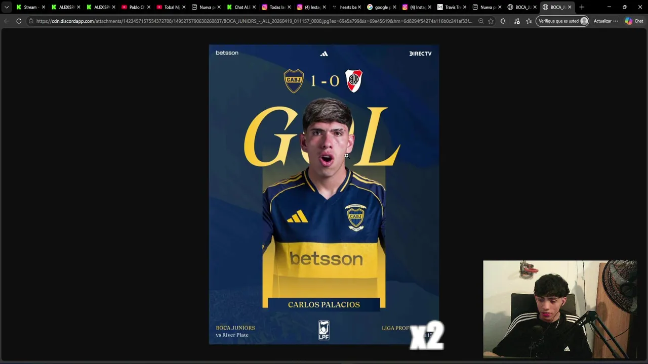648x364 pixels.
Task: Close the Chat ALE tab
Action: 254,7
